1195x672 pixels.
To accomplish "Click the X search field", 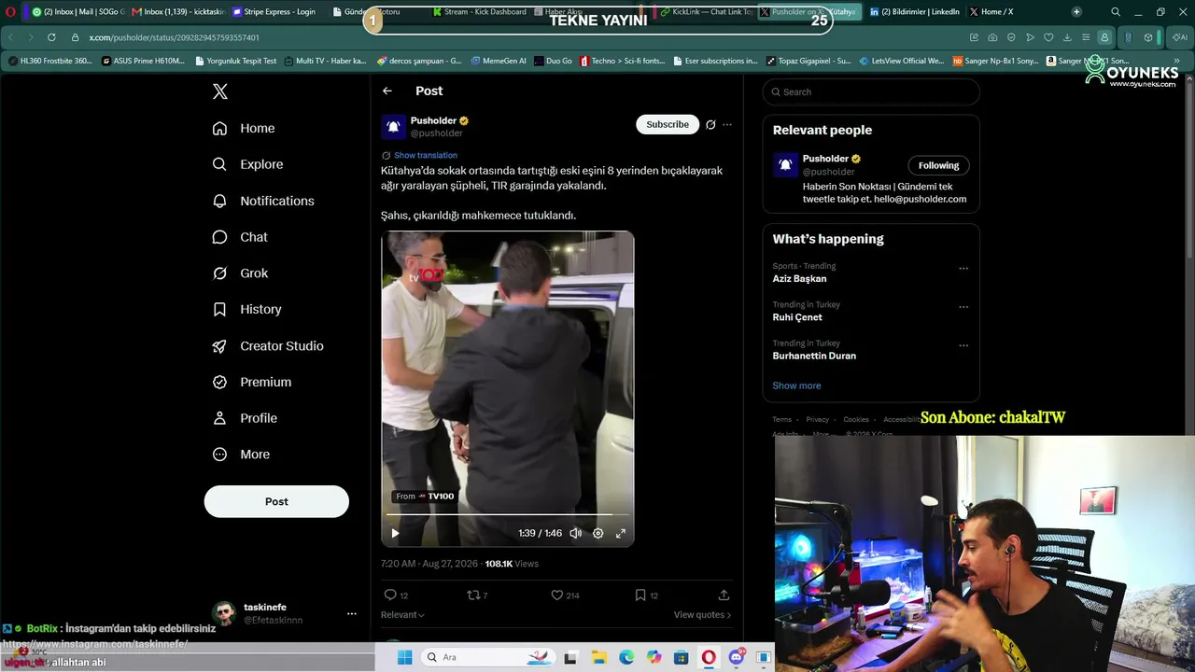I will 871,91.
